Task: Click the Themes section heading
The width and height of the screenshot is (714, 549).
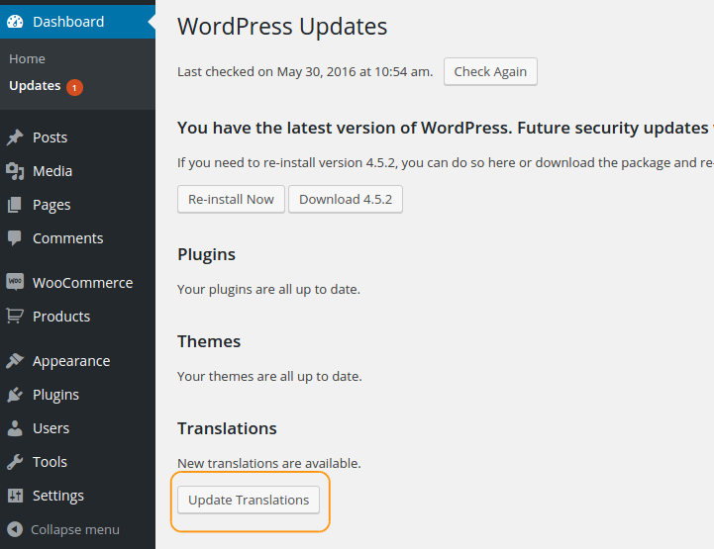Action: 209,341
